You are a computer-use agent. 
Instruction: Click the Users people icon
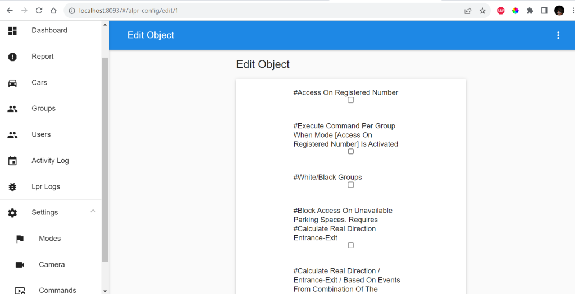tap(12, 135)
